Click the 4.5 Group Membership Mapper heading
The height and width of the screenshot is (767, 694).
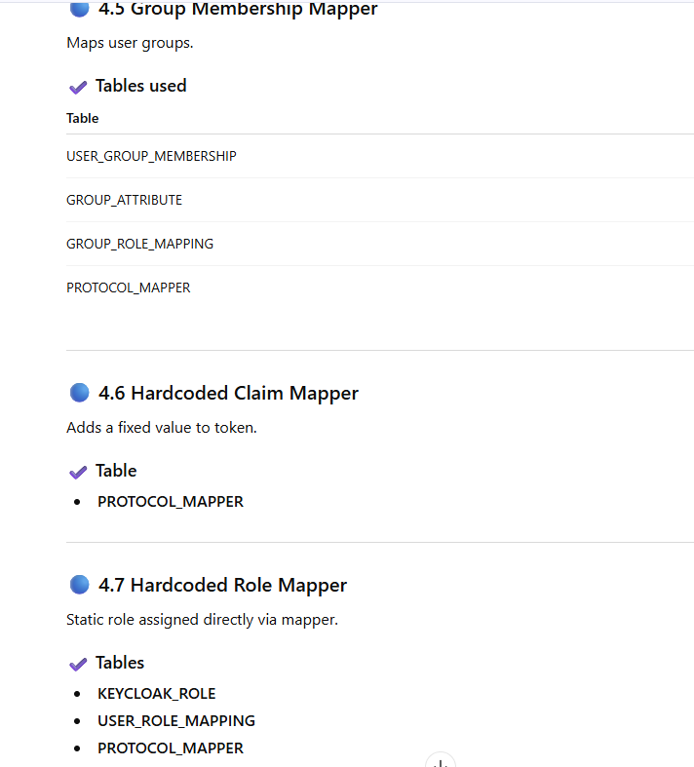click(238, 10)
